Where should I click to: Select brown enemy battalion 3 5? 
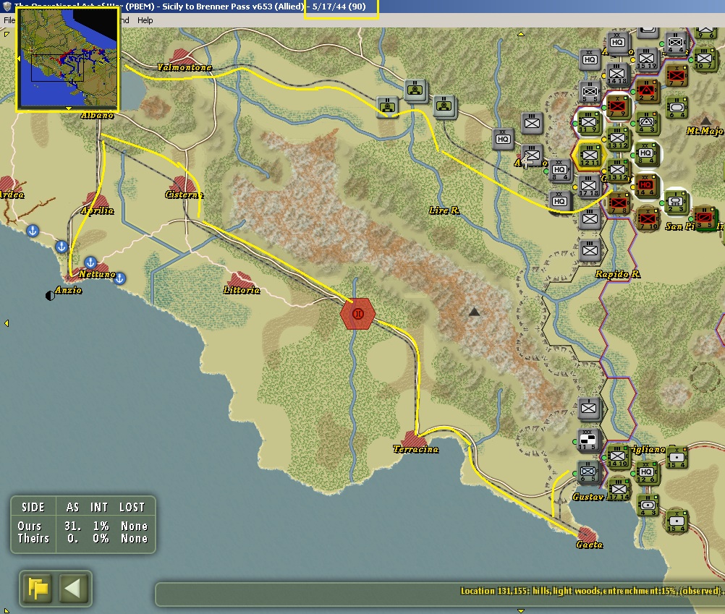(x=704, y=217)
